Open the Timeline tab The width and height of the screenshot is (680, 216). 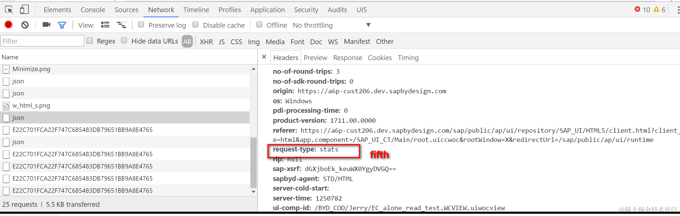click(196, 10)
